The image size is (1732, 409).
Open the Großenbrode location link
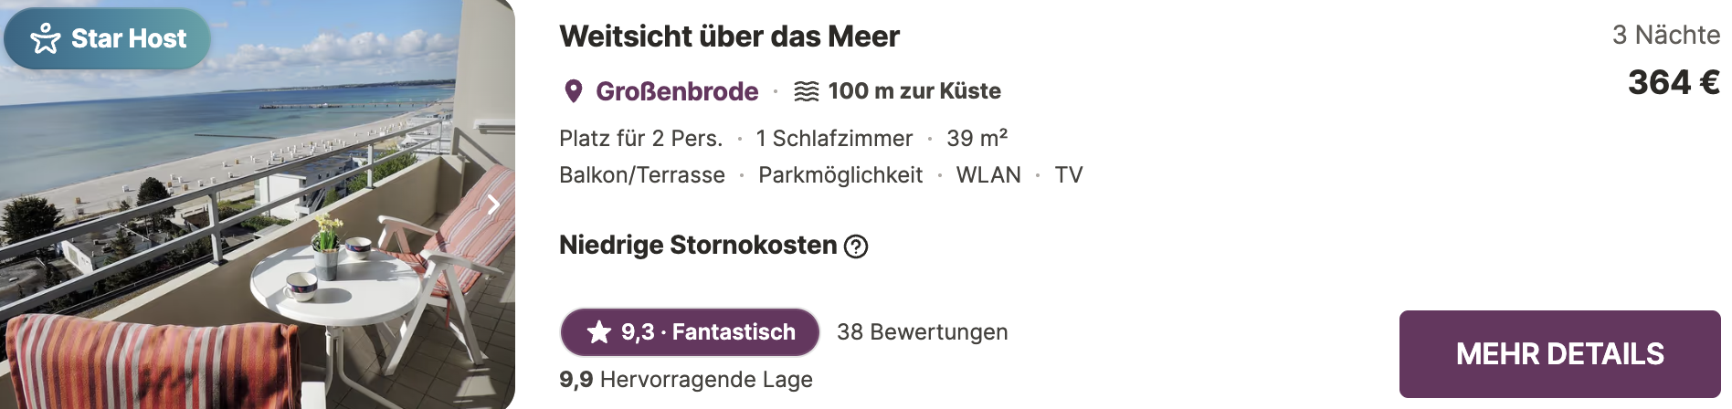point(677,91)
